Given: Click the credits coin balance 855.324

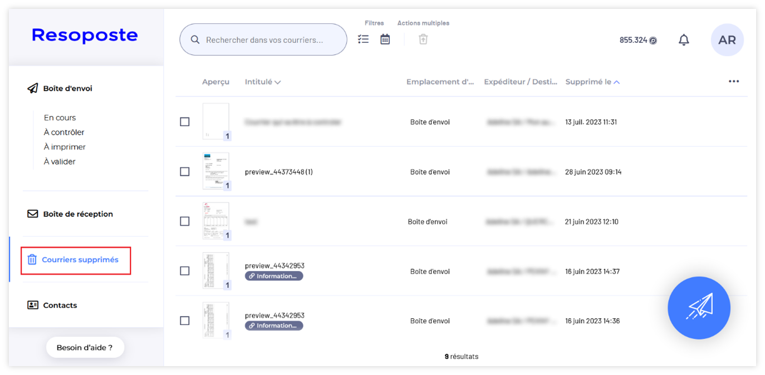Looking at the screenshot, I should point(637,40).
